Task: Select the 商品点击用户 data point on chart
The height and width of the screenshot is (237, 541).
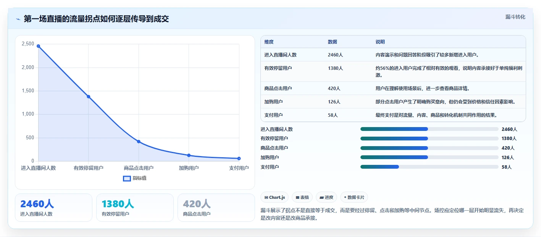Action: click(x=139, y=142)
